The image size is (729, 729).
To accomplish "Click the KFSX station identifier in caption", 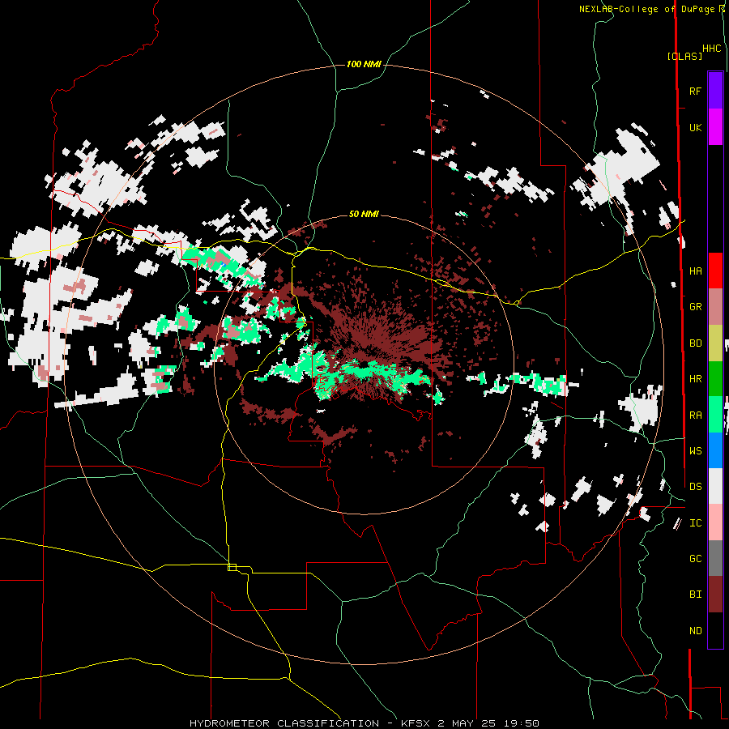I will tap(416, 723).
